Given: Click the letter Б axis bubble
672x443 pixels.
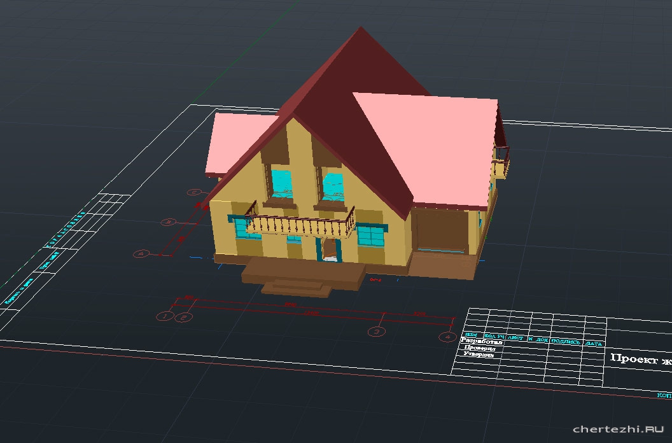Looking at the screenshot, I should [x=168, y=222].
